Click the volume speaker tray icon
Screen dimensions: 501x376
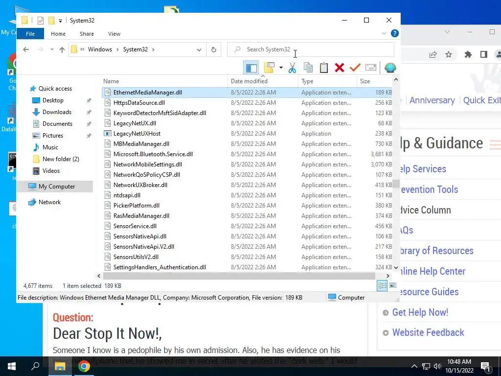[437, 366]
